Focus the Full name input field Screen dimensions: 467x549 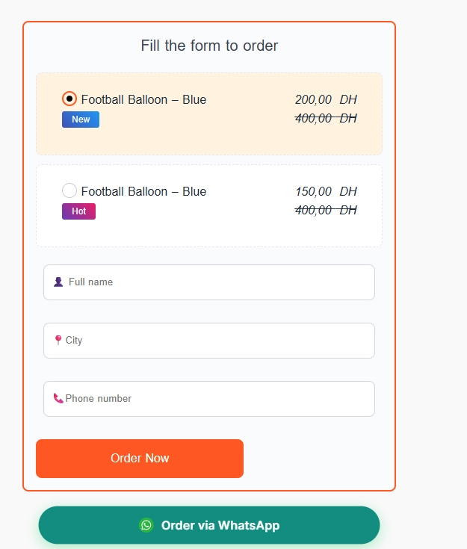[217, 282]
